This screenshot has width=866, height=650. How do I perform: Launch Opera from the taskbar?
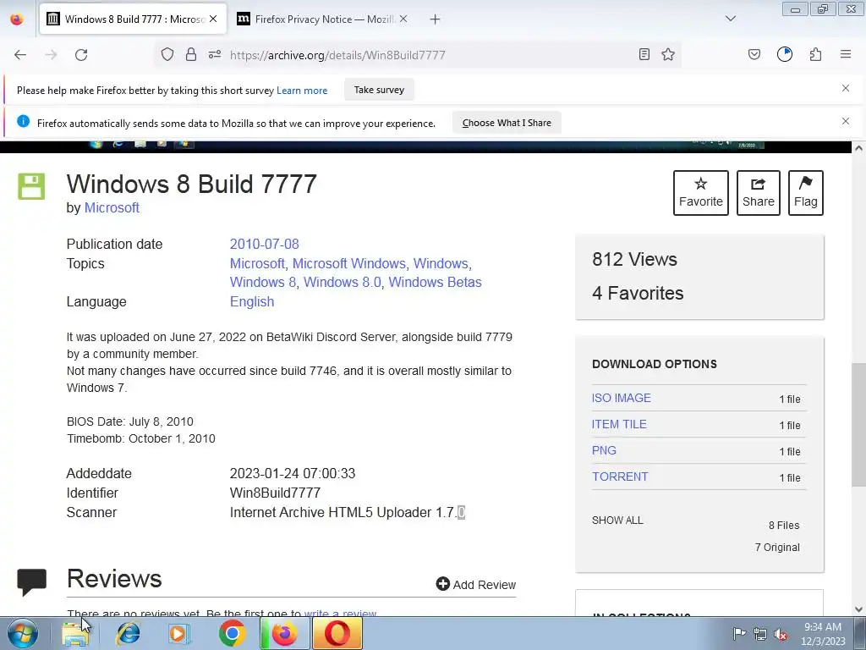point(337,633)
